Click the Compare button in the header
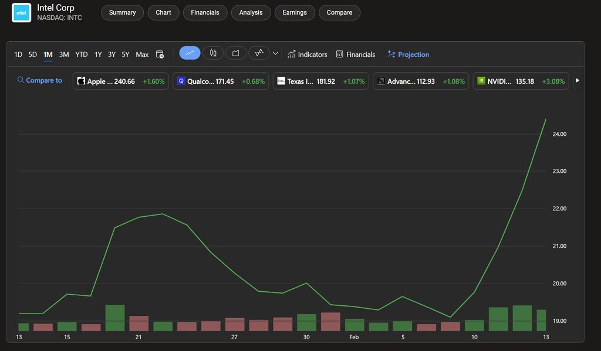The width and height of the screenshot is (601, 351). pos(339,12)
